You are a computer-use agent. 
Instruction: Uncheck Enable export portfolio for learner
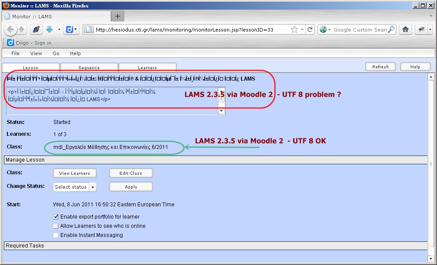tap(56, 216)
